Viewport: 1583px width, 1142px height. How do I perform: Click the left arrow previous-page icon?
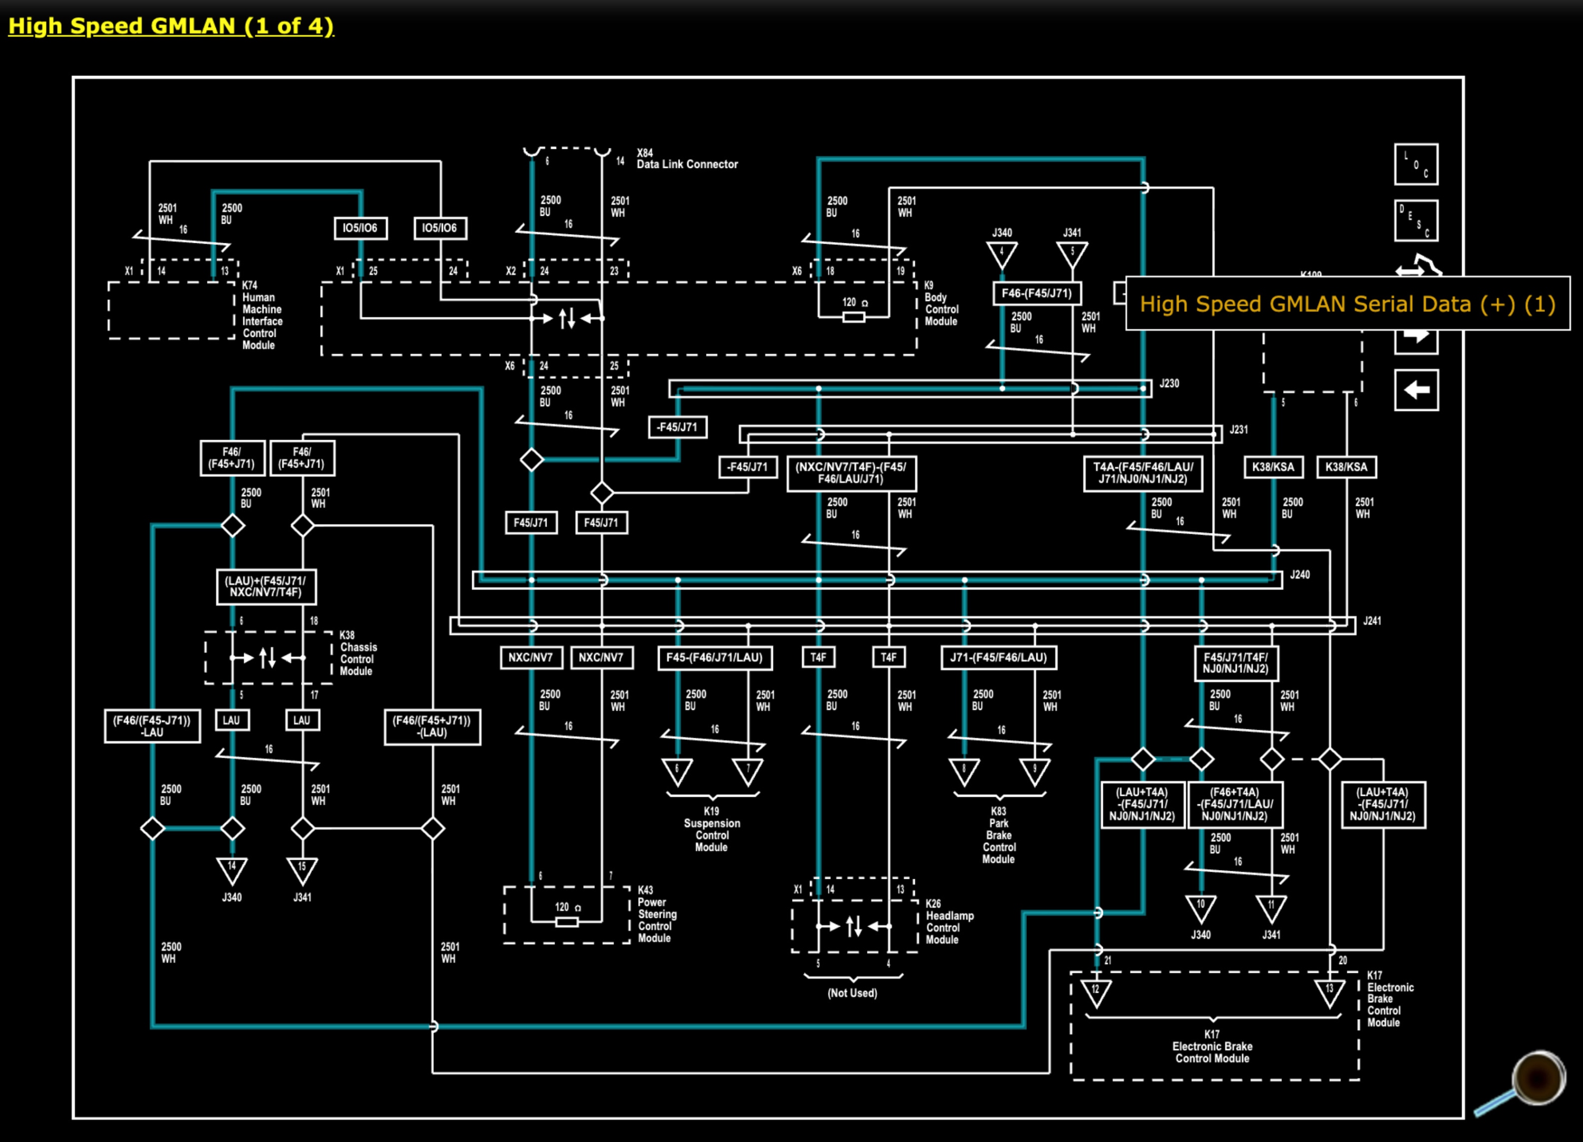(x=1416, y=389)
